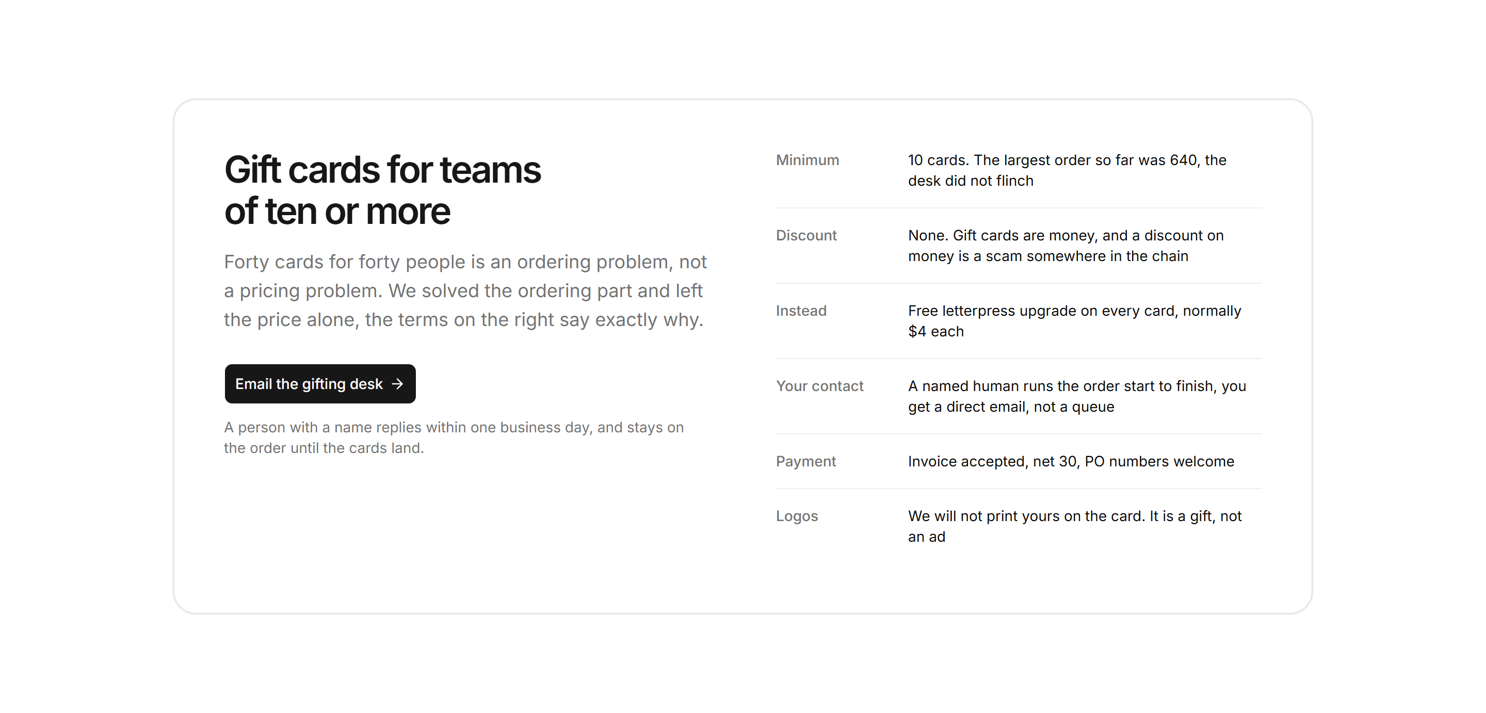Click the 10 cards minimum description
1486x713 pixels.
[1067, 170]
